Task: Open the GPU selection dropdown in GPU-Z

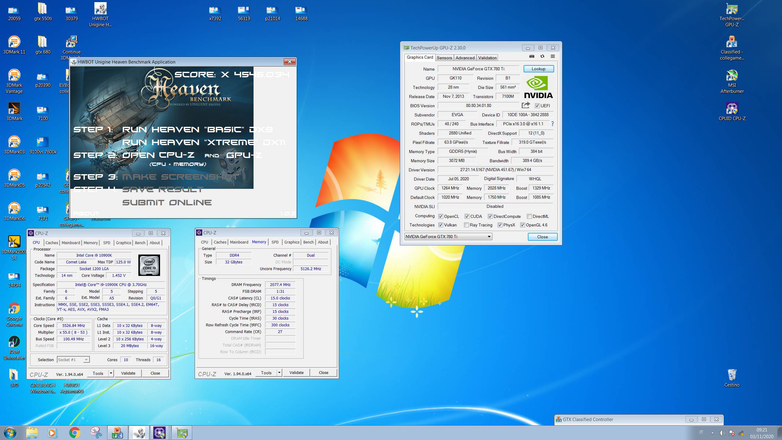Action: (448, 237)
